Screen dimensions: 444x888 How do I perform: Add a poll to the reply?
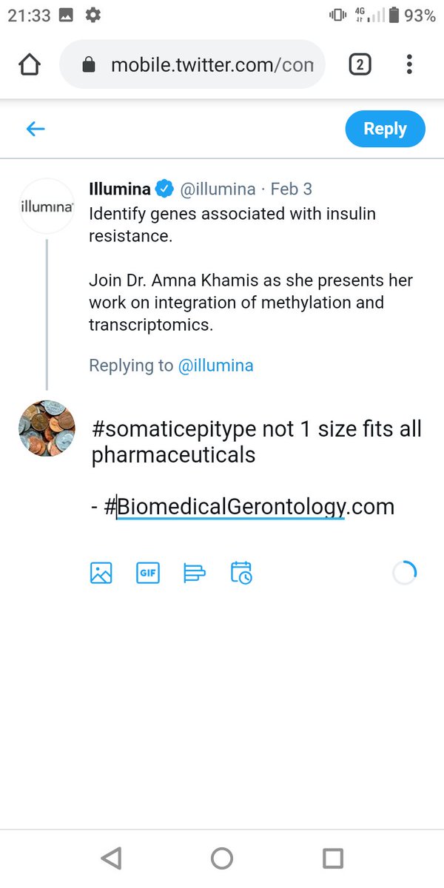click(x=194, y=572)
